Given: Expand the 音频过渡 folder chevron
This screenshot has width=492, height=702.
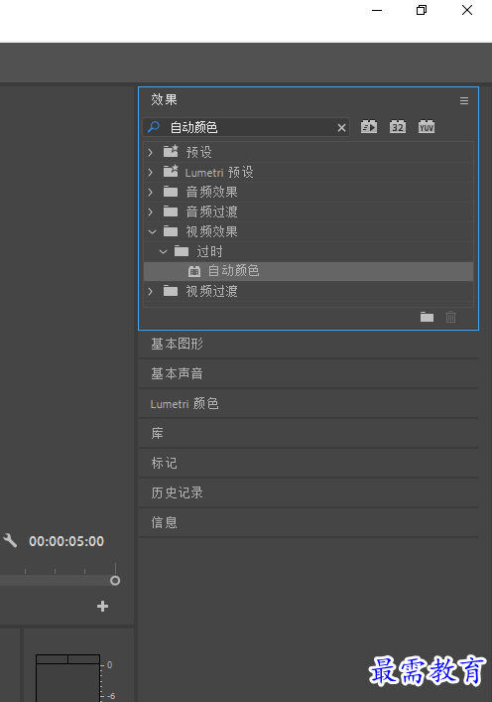Looking at the screenshot, I should pyautogui.click(x=151, y=211).
